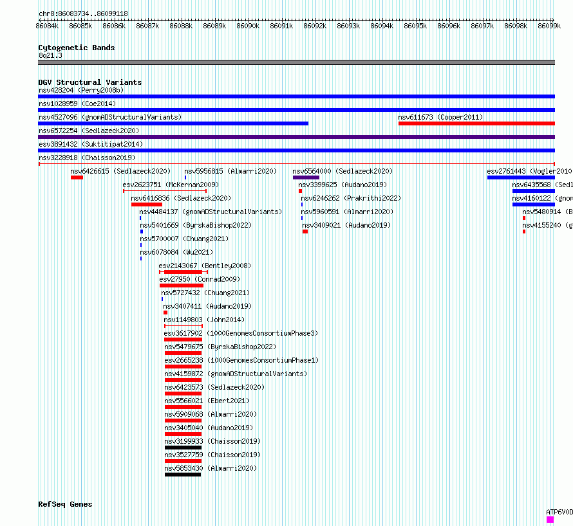Image resolution: width=573 pixels, height=526 pixels.
Task: Click the nsv5956815 (Almarri2020) label
Action: click(230, 171)
